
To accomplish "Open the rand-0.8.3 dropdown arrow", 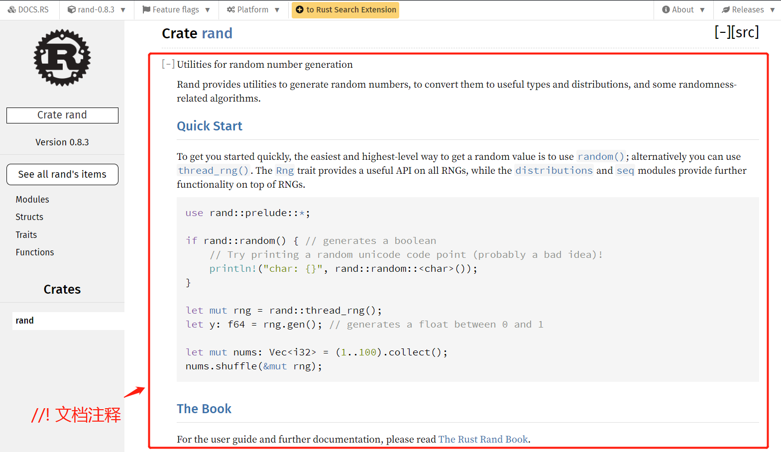I will (123, 10).
